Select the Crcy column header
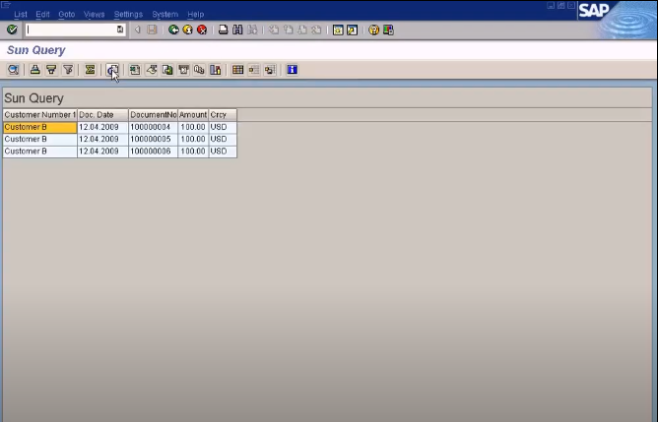This screenshot has width=658, height=422. point(223,115)
